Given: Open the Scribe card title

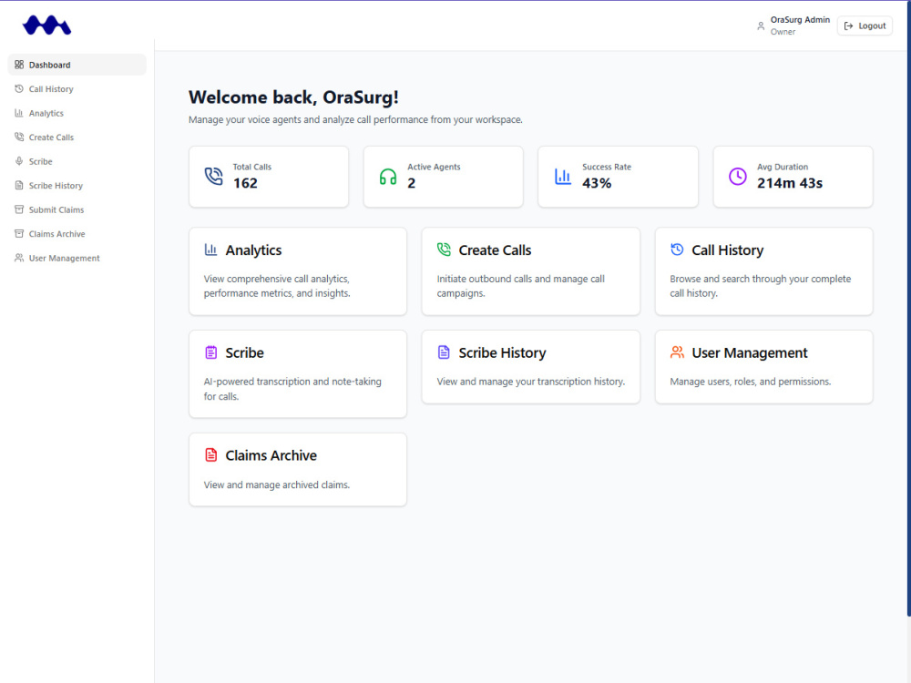Looking at the screenshot, I should tap(244, 352).
